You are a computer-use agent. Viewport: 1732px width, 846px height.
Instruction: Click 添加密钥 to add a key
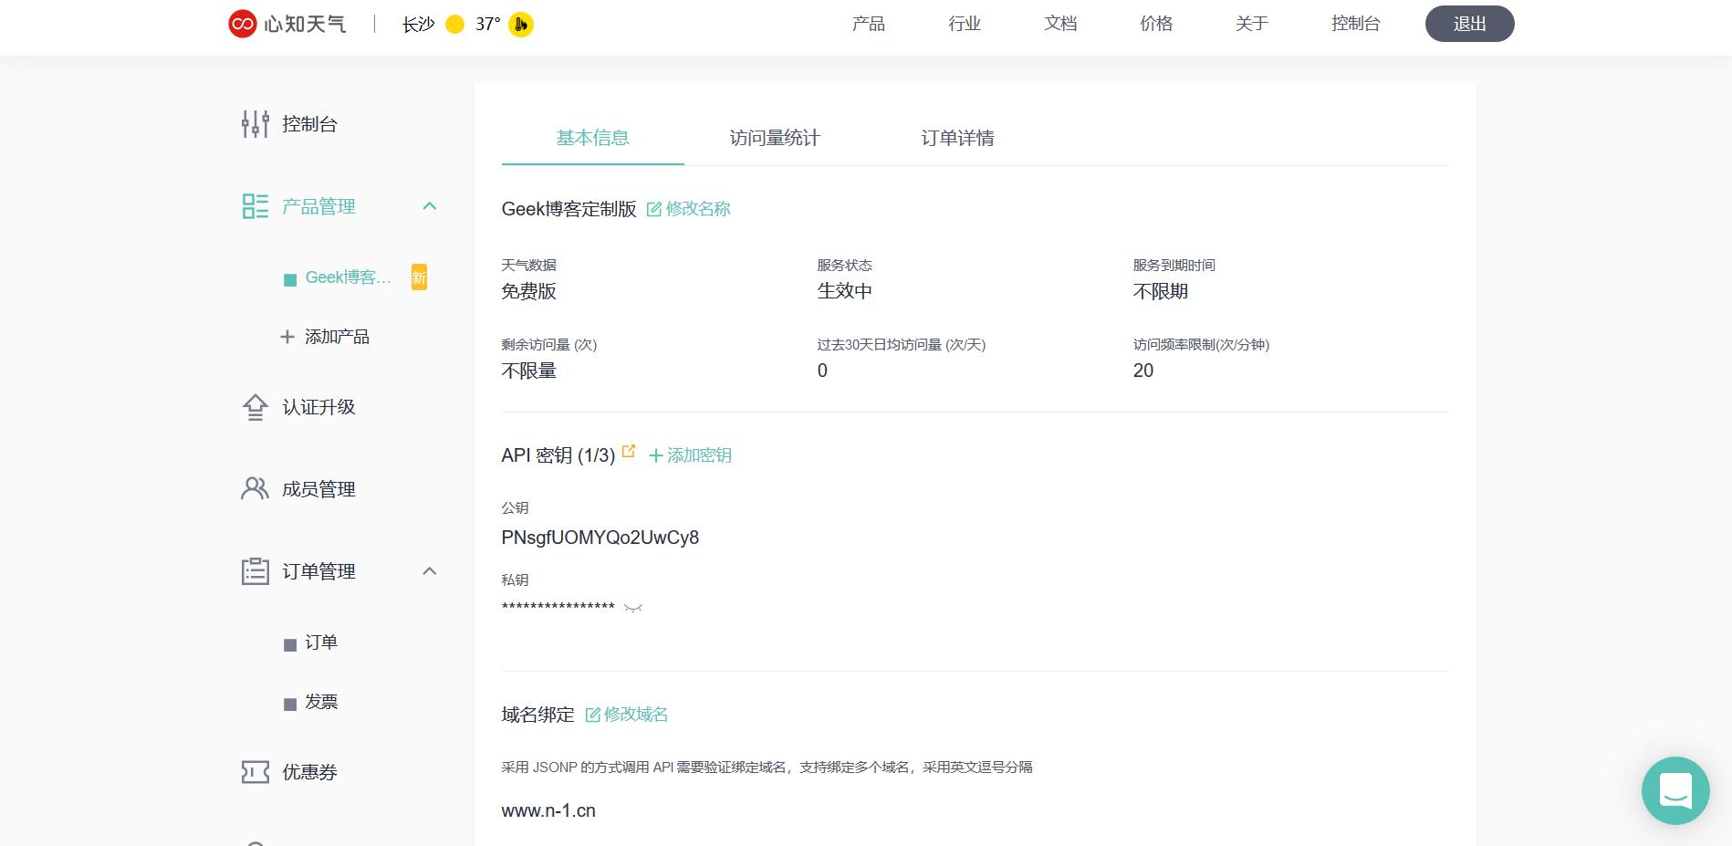click(x=690, y=455)
